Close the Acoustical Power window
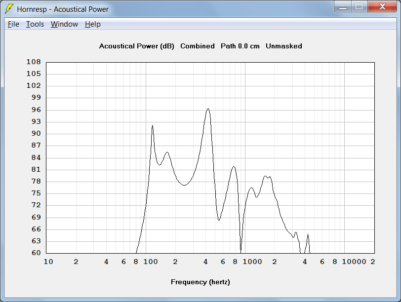The height and width of the screenshot is (302, 401). point(382,6)
